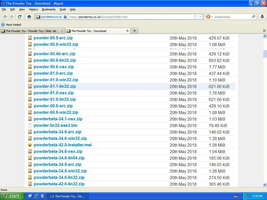The width and height of the screenshot is (267, 200).
Task: Download powderbeta-42.0-lin32.zip
Action: [59, 184]
